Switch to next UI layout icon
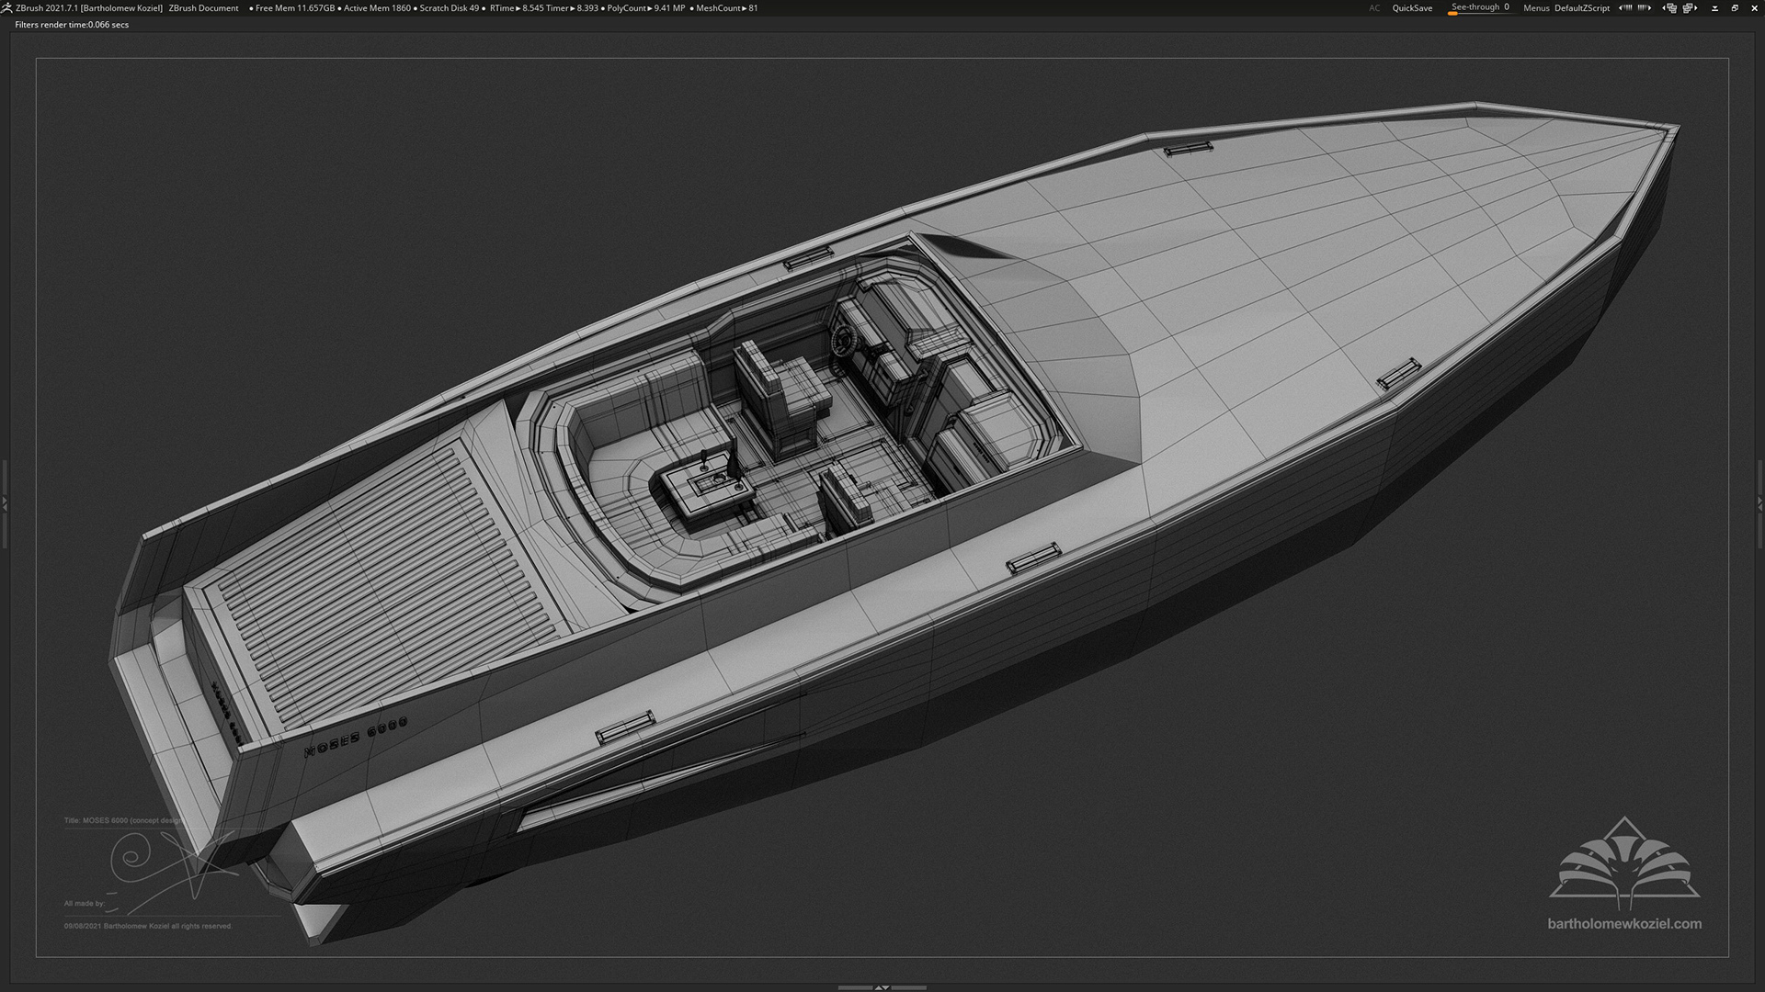1765x992 pixels. 1690,8
